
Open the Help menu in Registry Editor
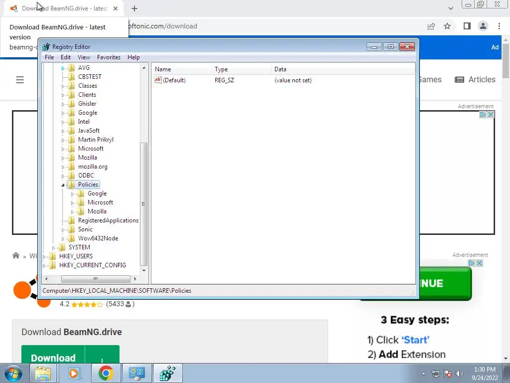133,57
